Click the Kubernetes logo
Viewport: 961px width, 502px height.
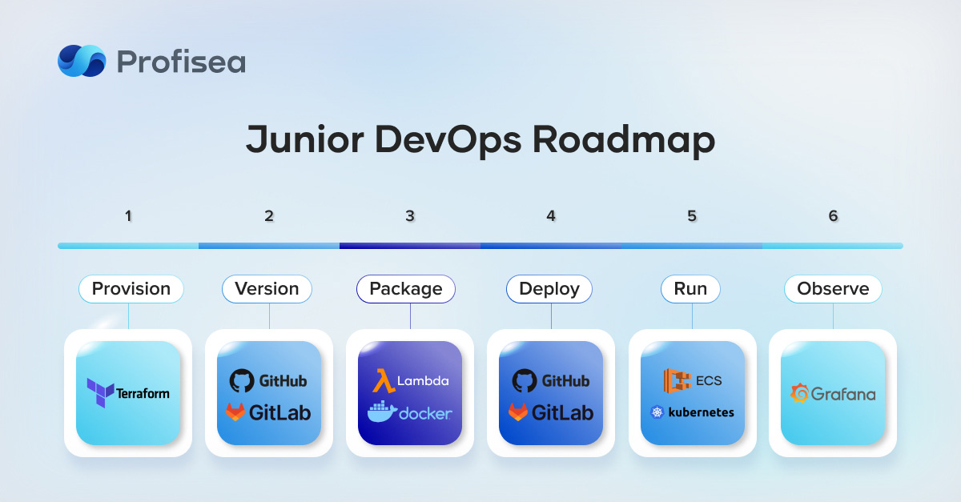(693, 412)
